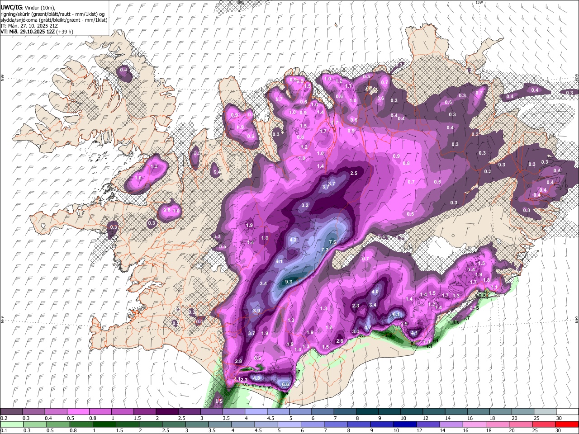This screenshot has height=434, width=579.
Task: Click the 'UWC/IG: Vindur (10m)' title text
Action: (x=28, y=7)
